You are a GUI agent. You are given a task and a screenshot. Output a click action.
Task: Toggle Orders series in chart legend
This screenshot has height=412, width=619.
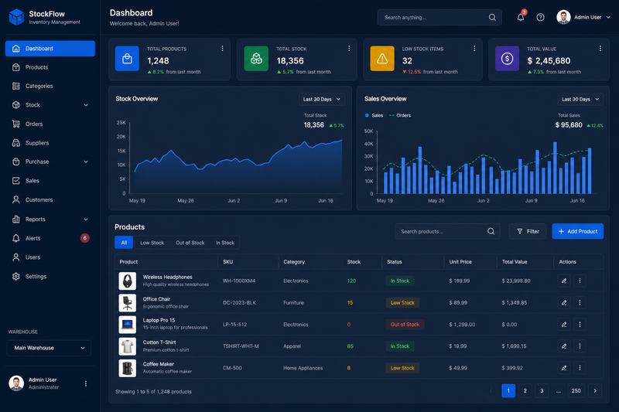[400, 115]
